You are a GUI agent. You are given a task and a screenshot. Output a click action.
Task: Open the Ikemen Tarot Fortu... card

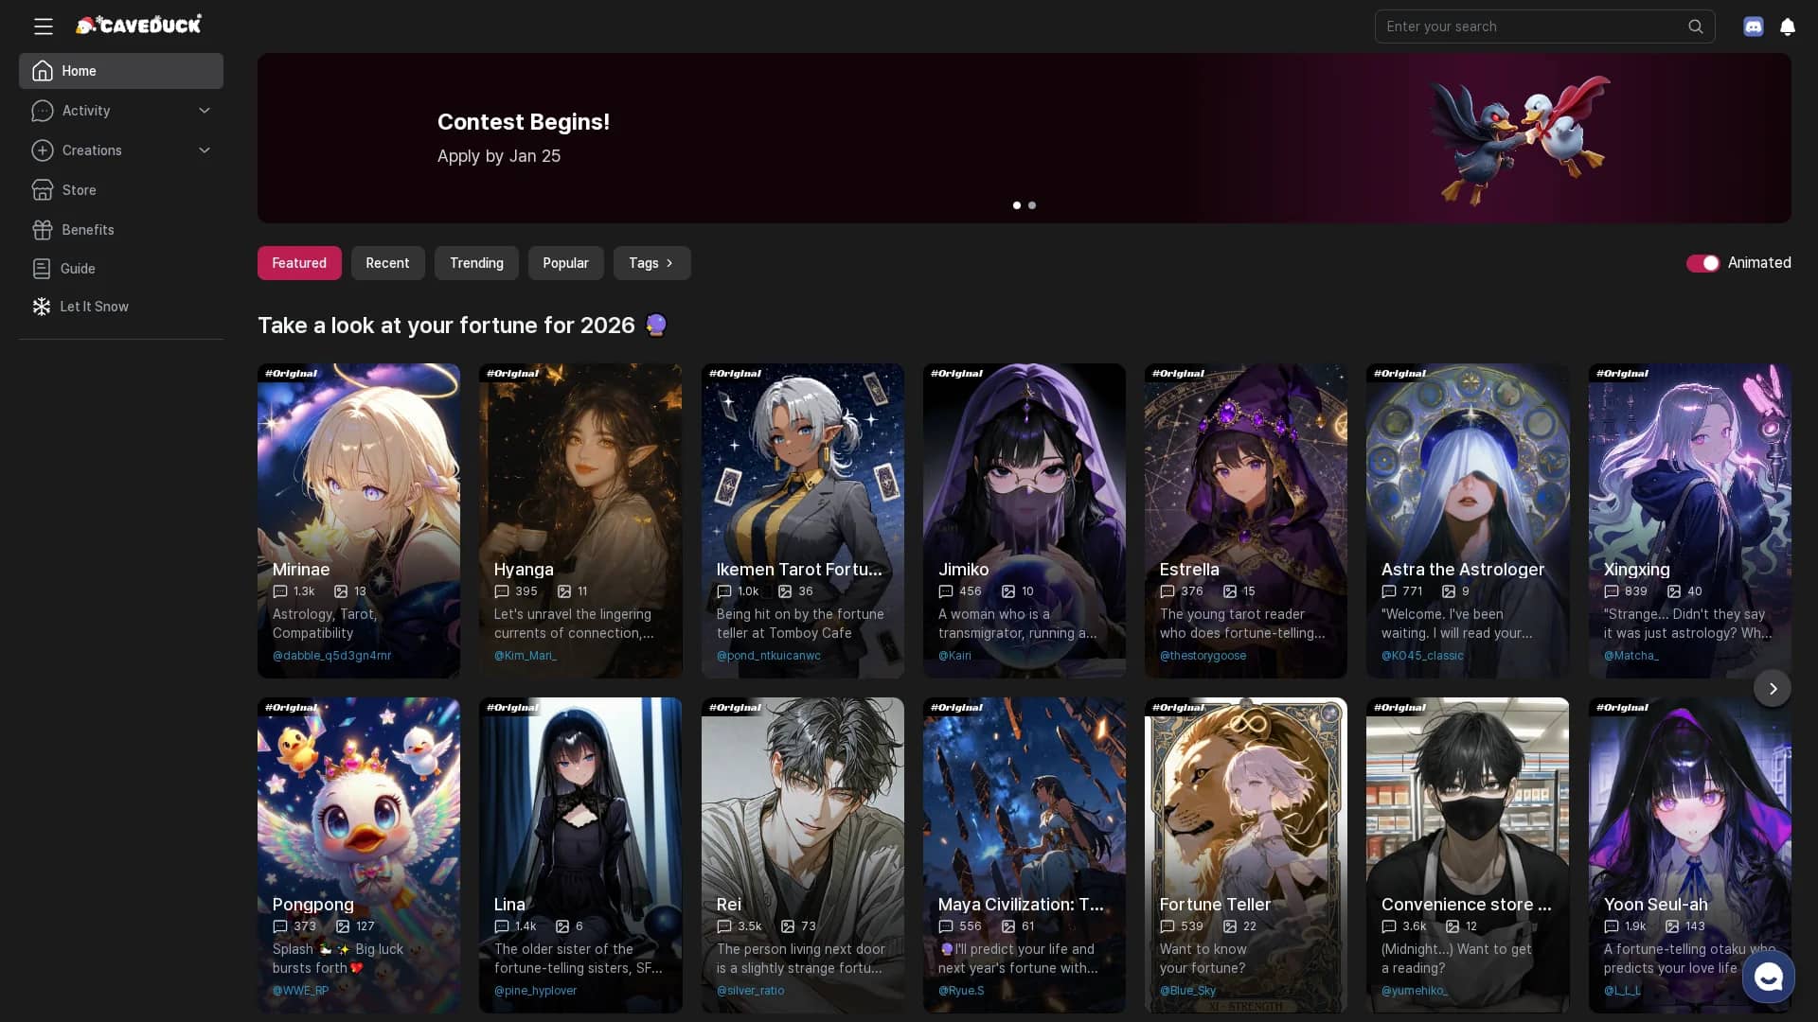802,520
